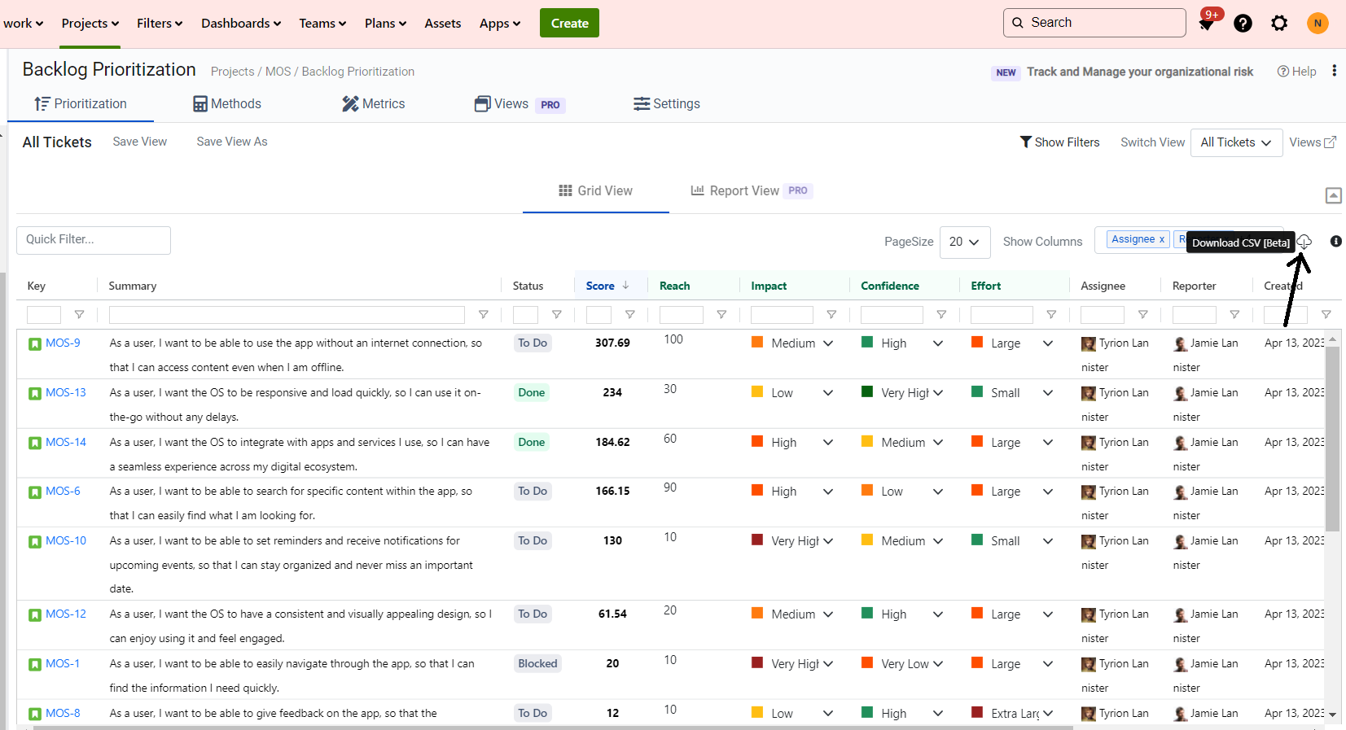Open the settings gear icon

click(1279, 24)
